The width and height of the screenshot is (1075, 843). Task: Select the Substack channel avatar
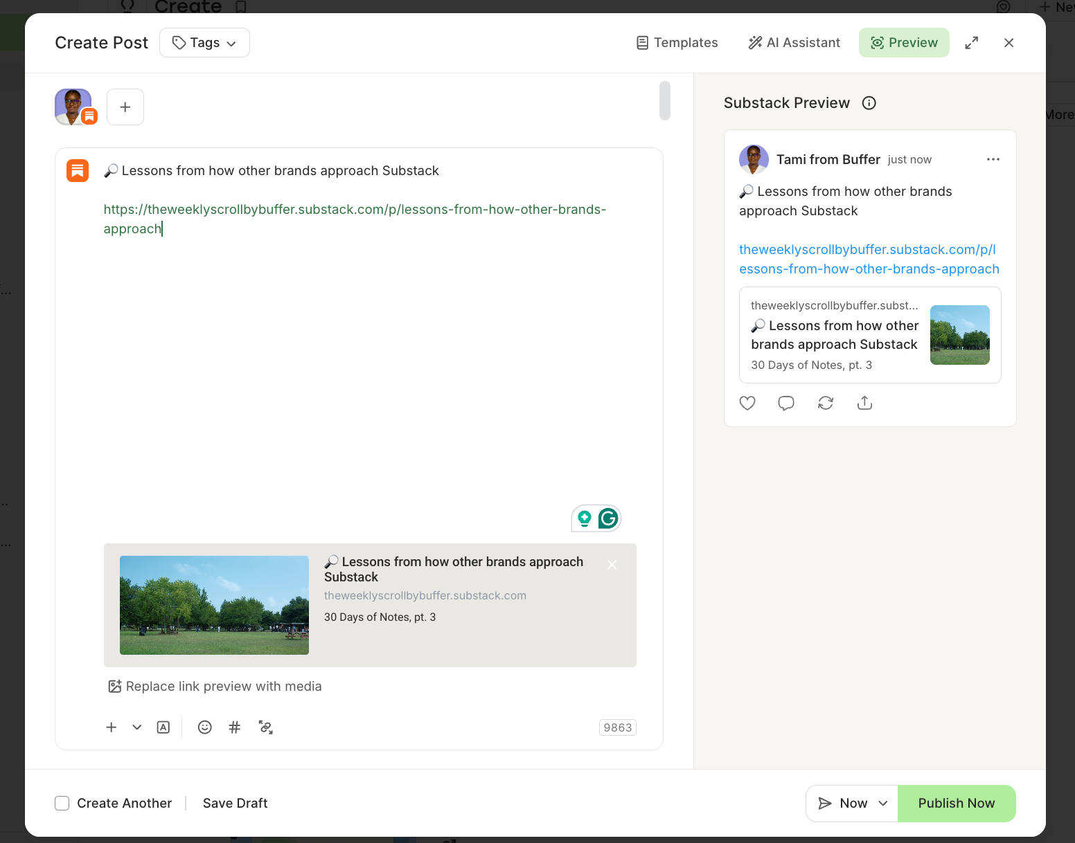click(73, 107)
